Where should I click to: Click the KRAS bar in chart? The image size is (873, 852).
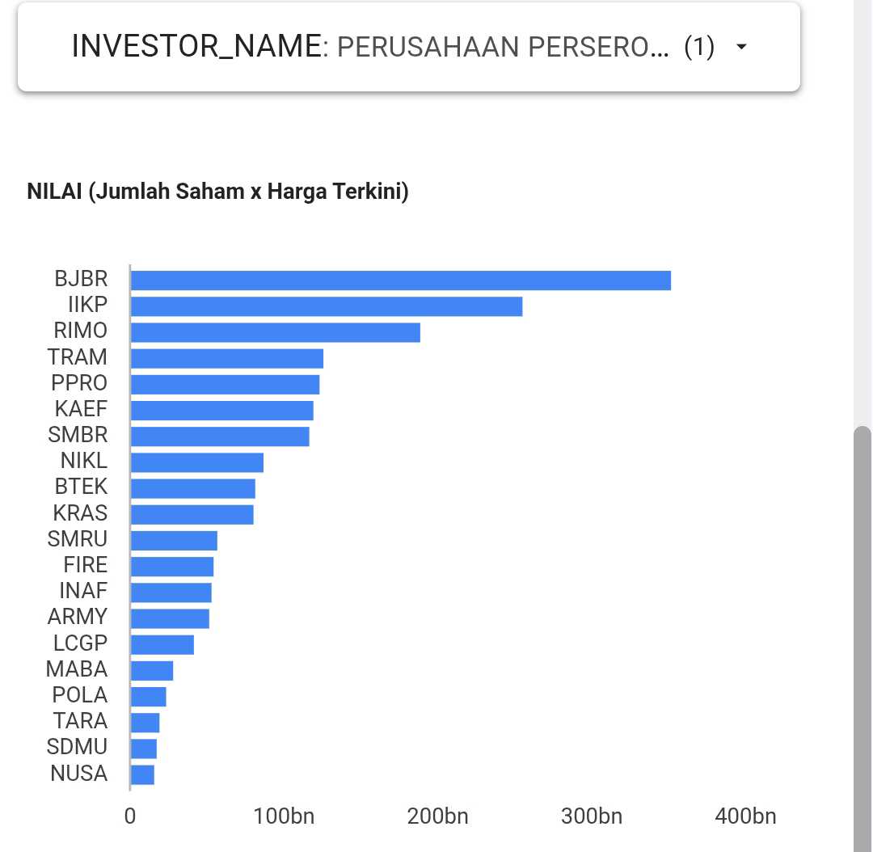click(x=192, y=514)
